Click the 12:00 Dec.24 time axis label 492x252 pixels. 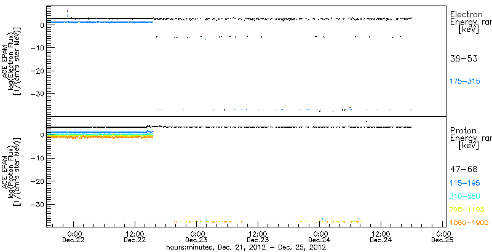pyautogui.click(x=381, y=237)
